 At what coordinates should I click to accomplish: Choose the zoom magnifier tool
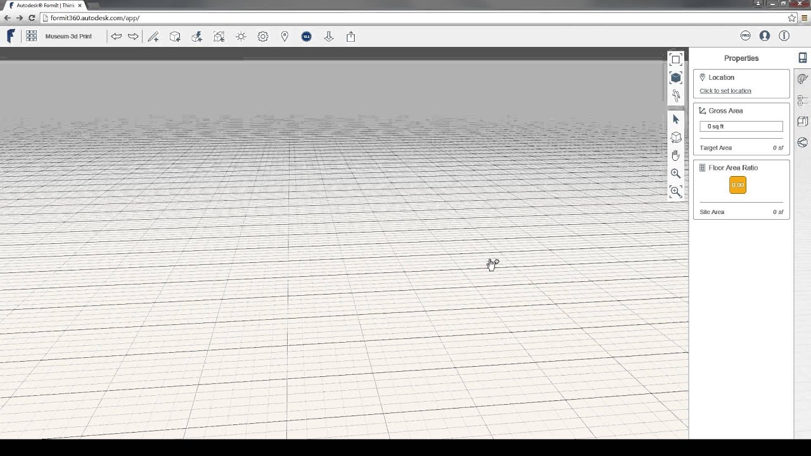676,173
